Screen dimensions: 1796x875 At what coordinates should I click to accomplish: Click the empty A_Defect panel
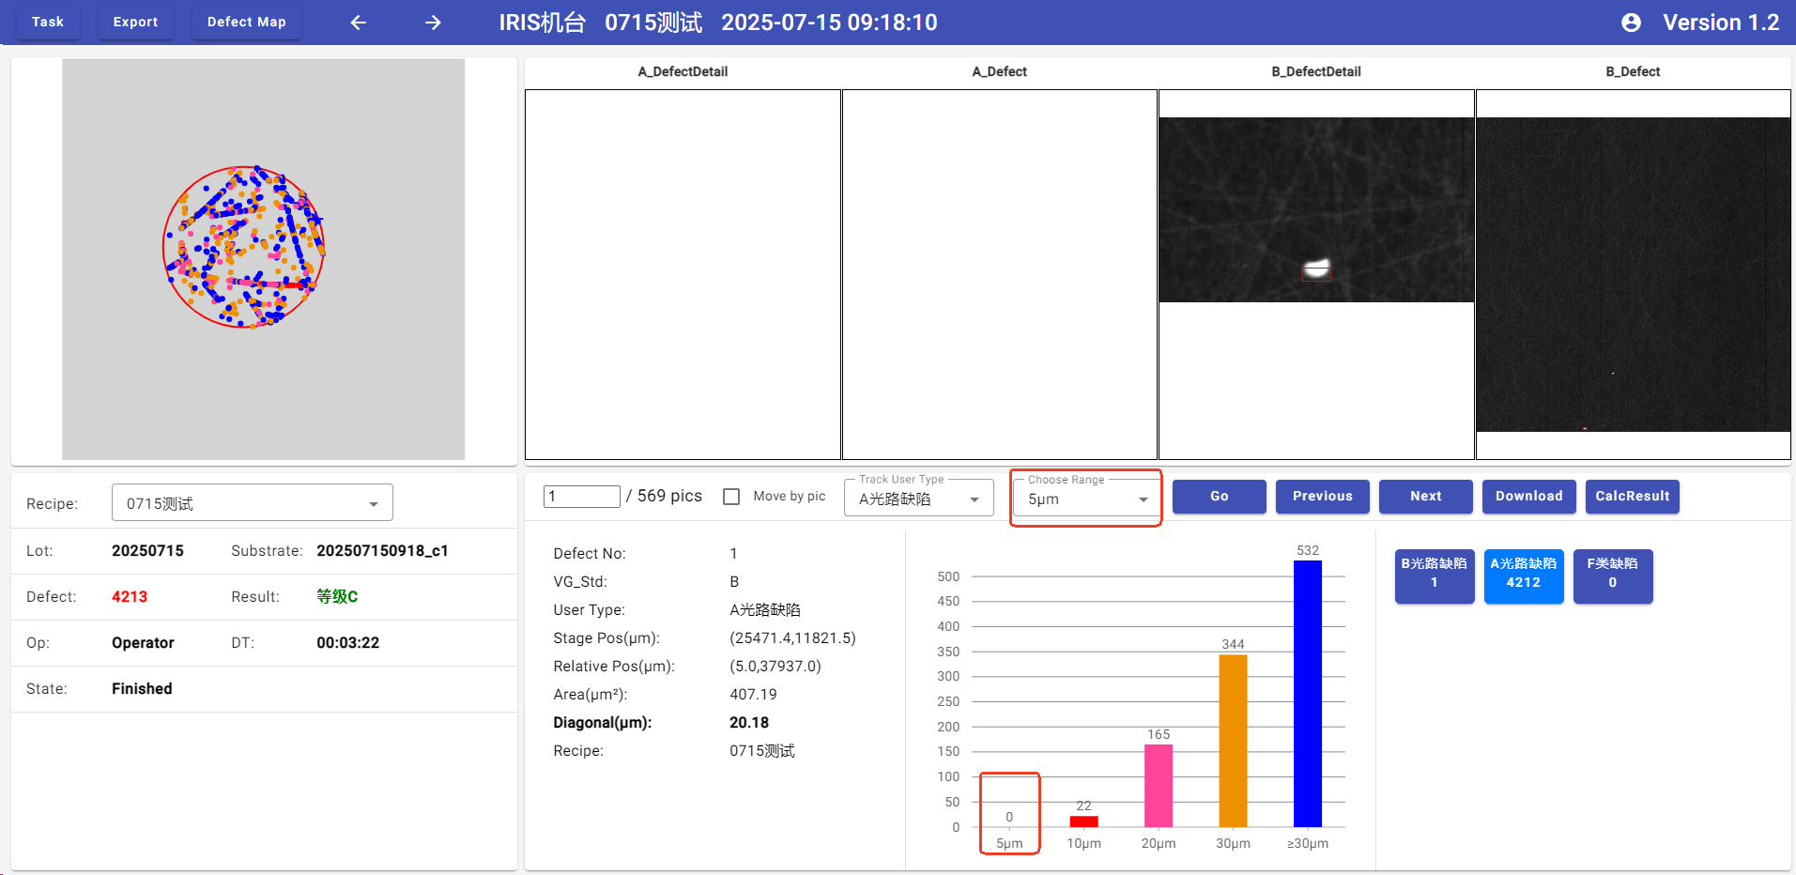click(x=999, y=274)
